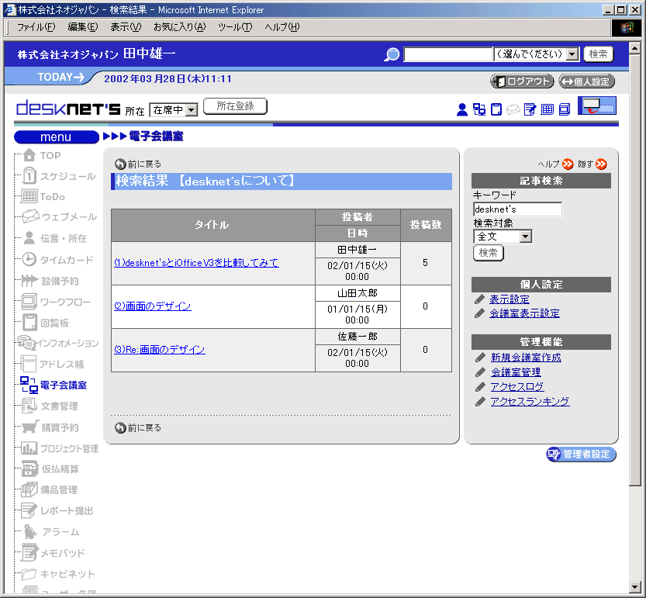This screenshot has width=646, height=598.
Task: Open link (3)Re:画面のデザイン
Action: pos(160,350)
